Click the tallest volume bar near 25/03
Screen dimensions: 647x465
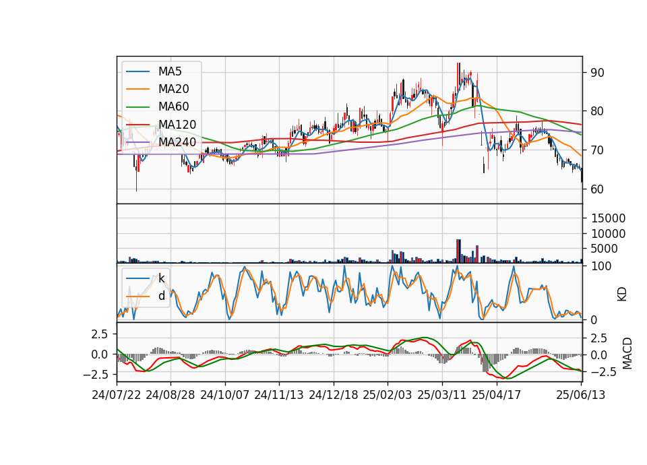(458, 251)
